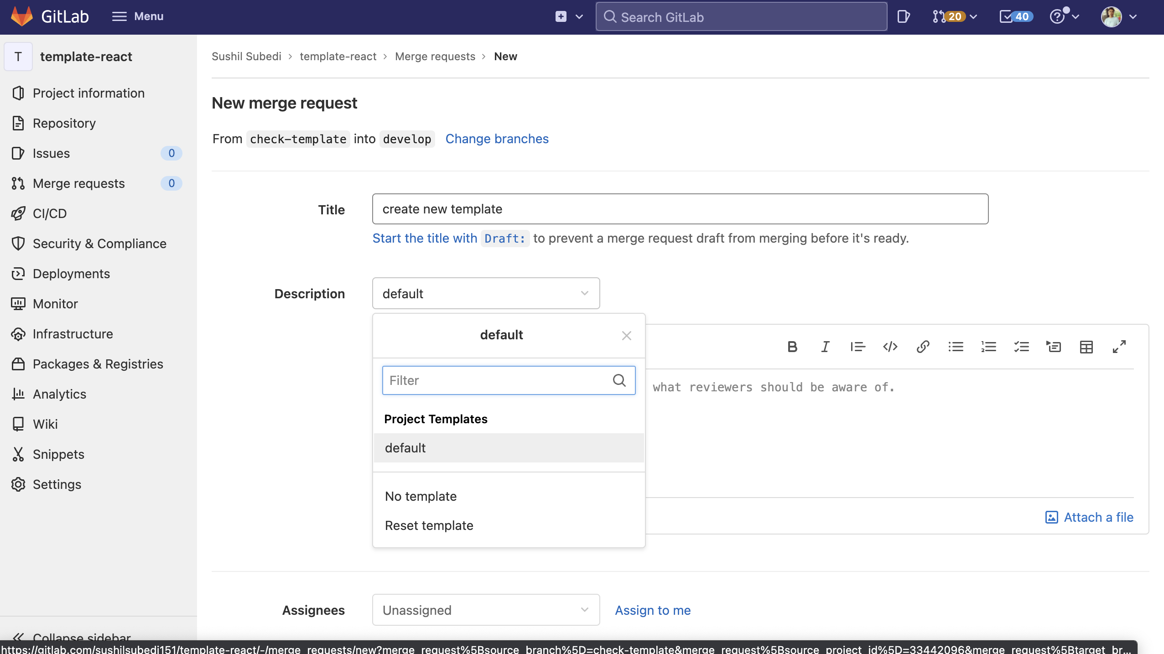
Task: Insert code formatting
Action: coord(890,347)
